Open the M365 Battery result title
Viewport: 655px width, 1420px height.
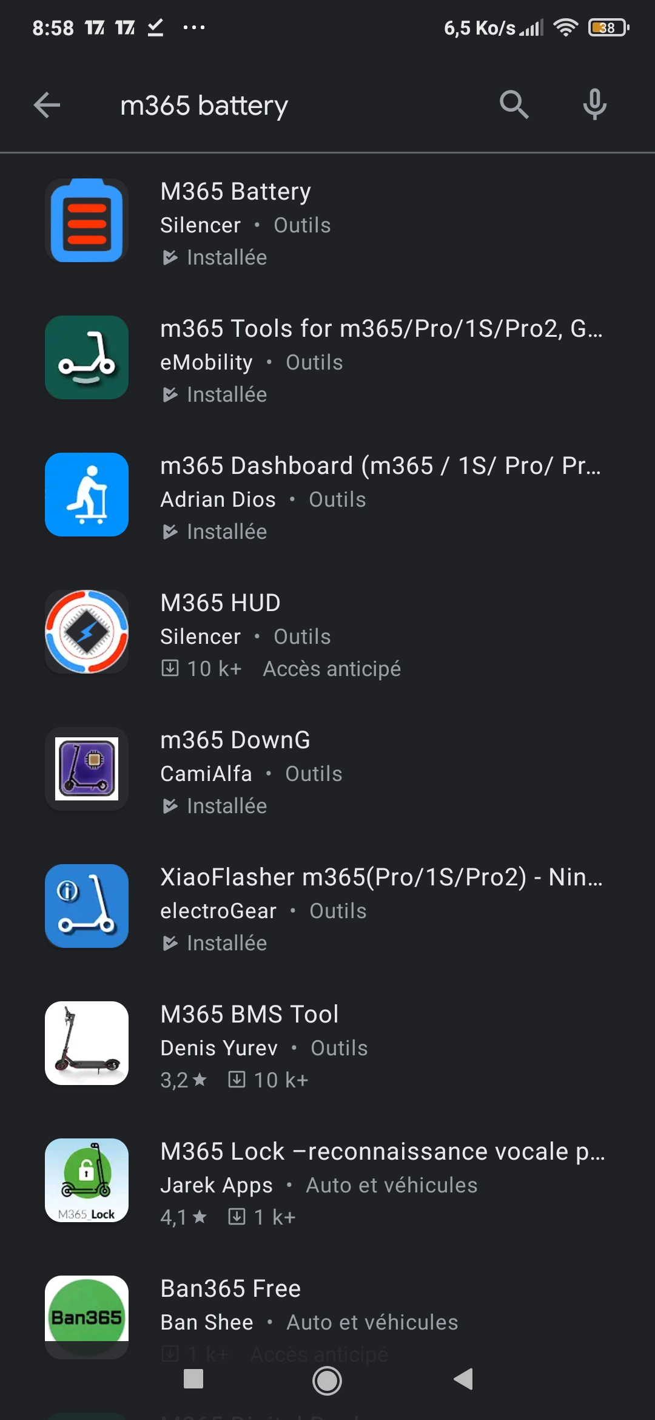(x=236, y=191)
